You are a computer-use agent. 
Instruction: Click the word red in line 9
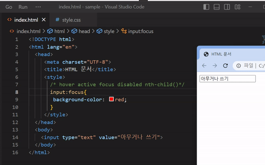pyautogui.click(x=120, y=100)
